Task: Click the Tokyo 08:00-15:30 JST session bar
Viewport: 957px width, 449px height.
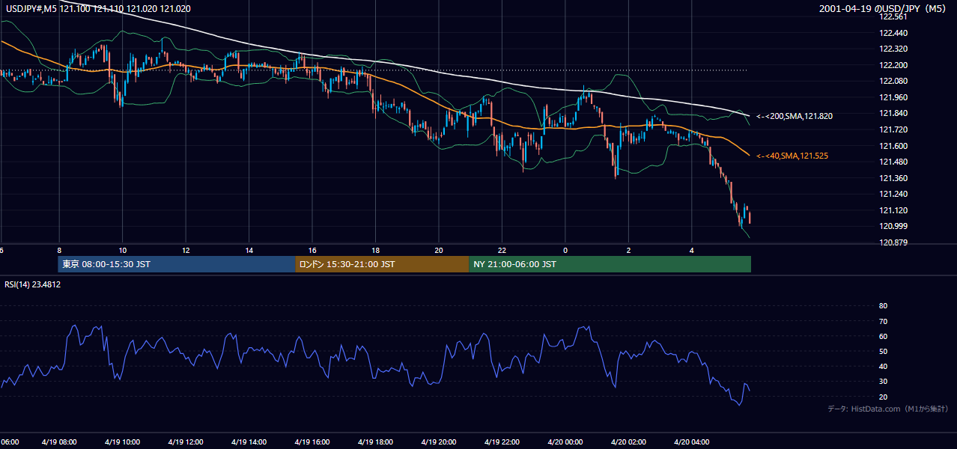Action: [177, 264]
